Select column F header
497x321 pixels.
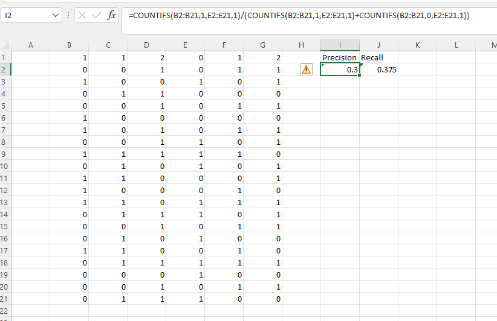pyautogui.click(x=224, y=45)
